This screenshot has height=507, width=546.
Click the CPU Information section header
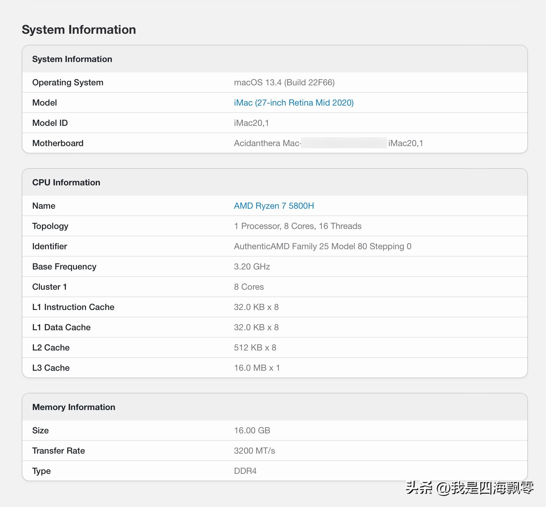point(66,182)
